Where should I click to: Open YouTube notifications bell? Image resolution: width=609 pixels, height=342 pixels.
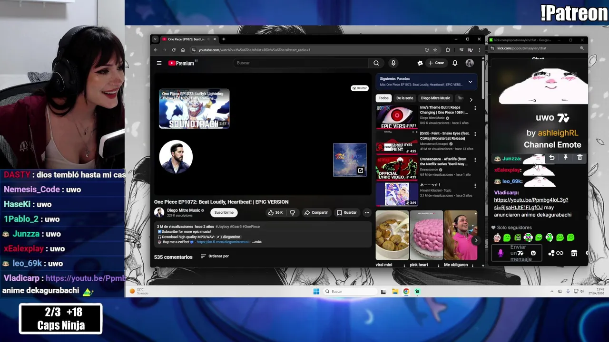[x=455, y=63]
